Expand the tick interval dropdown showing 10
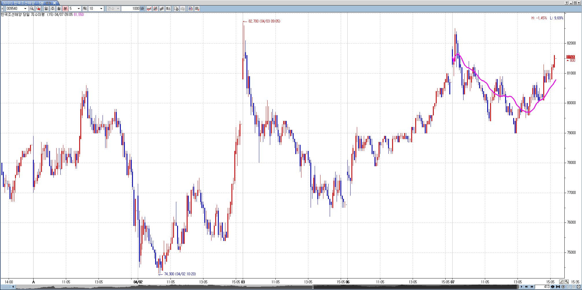 [x=101, y=9]
